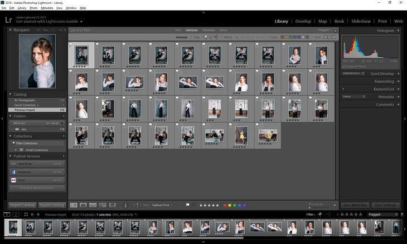Go back with filmstrip left arrow
This screenshot has height=244, width=407.
pyautogui.click(x=32, y=215)
